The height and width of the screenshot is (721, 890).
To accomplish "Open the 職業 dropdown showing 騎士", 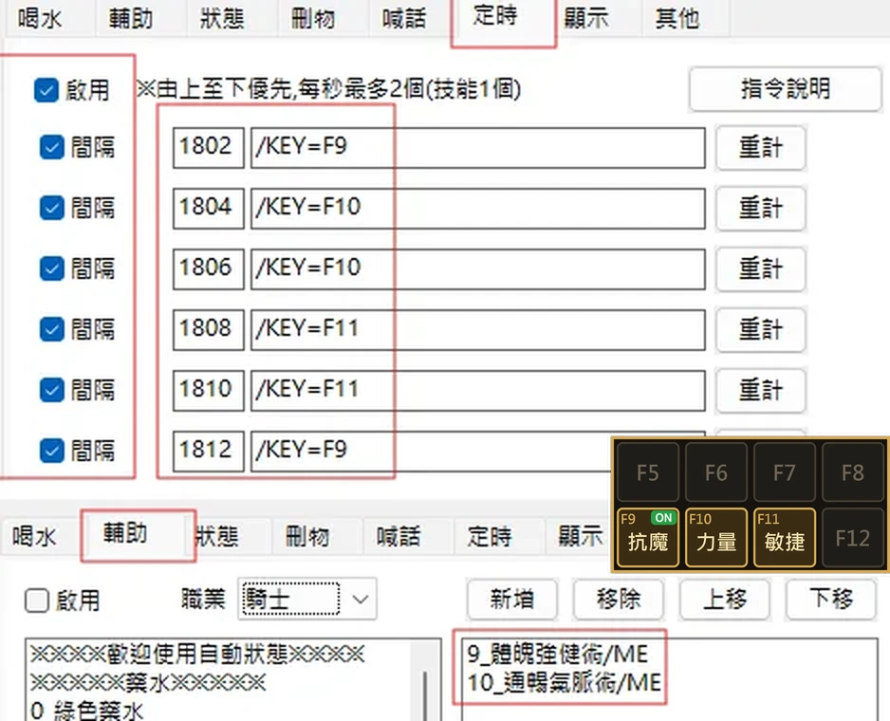I will pyautogui.click(x=307, y=599).
